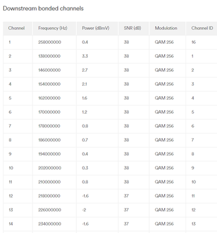The height and width of the screenshot is (233, 217).
Task: Click power value -2 in channel 13
Action: pyautogui.click(x=84, y=210)
